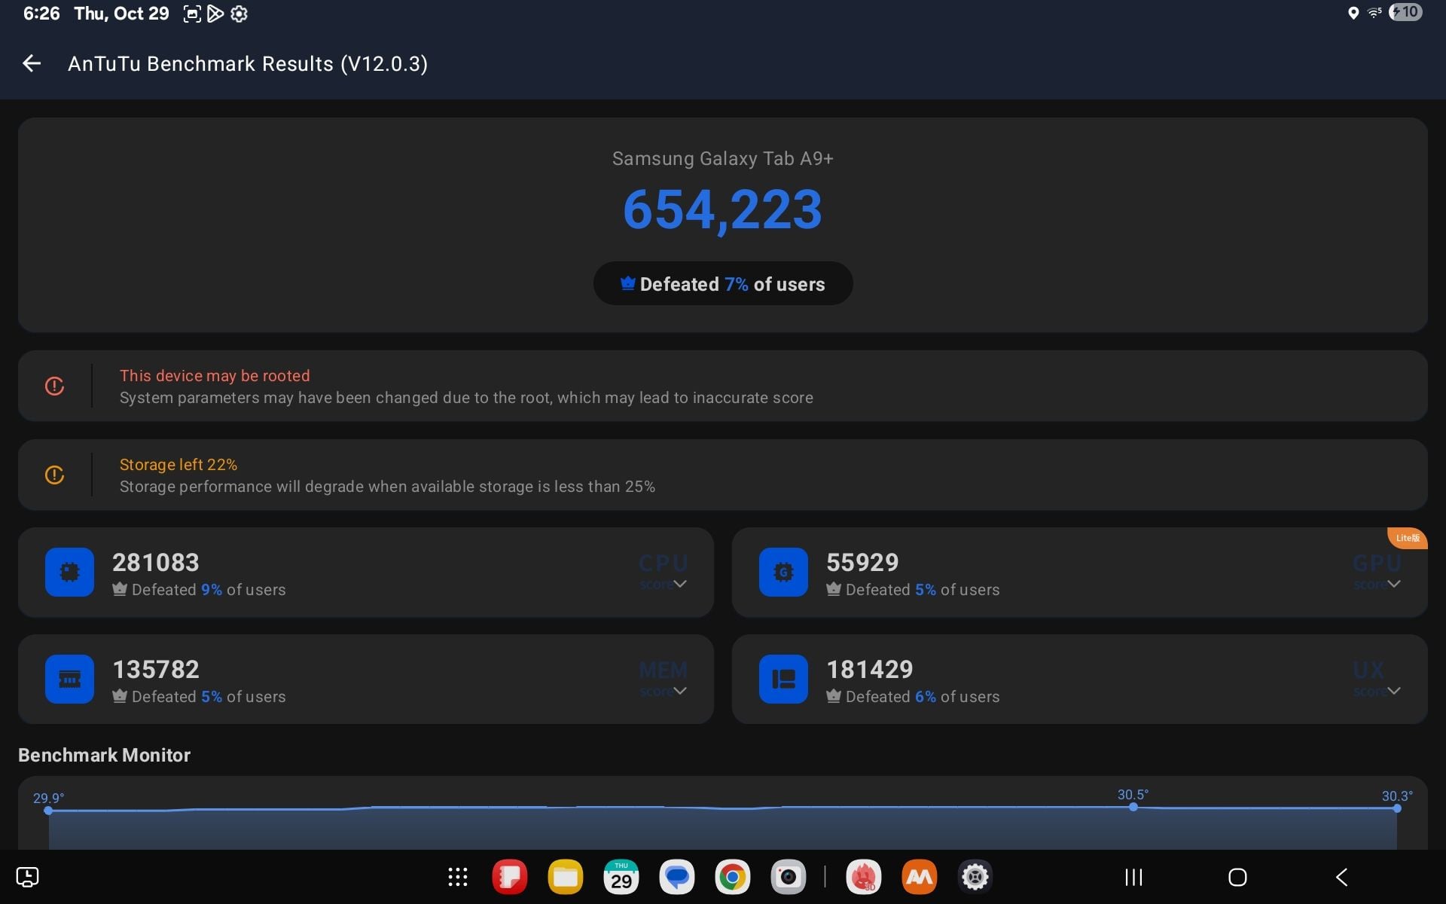The height and width of the screenshot is (904, 1446).
Task: Tap the MEM memory score icon
Action: [x=69, y=680]
